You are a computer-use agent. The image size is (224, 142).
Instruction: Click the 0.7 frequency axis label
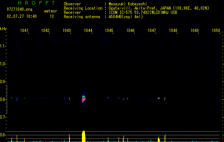pyautogui.click(x=3, y=117)
